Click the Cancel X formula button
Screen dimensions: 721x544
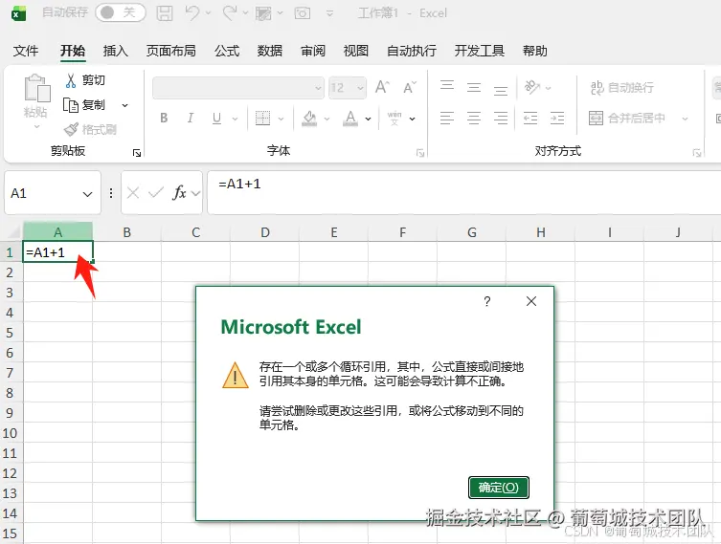[133, 193]
